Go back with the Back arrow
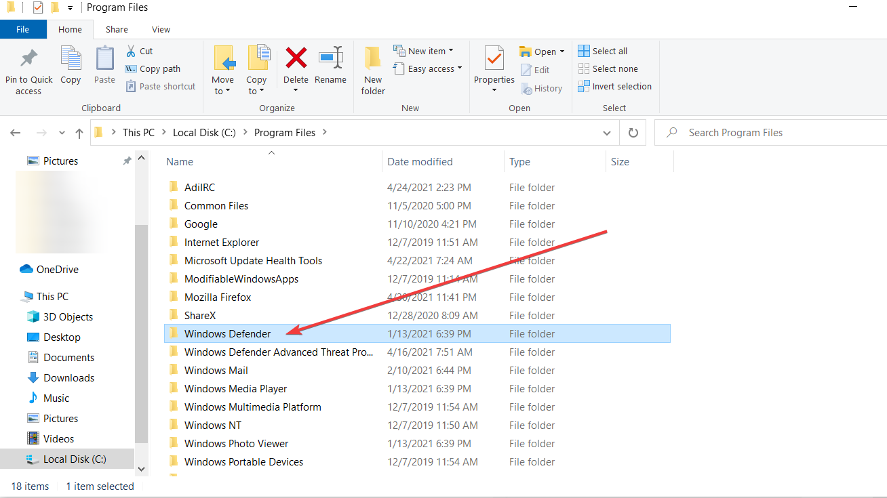Image resolution: width=887 pixels, height=498 pixels. 16,133
